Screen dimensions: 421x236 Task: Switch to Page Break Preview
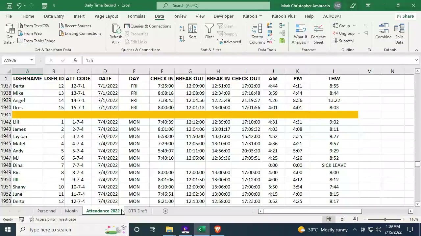[355, 219]
